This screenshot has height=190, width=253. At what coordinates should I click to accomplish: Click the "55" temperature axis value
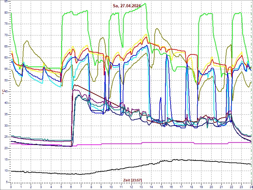tap(6, 69)
